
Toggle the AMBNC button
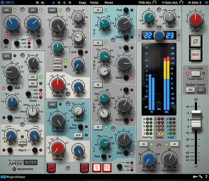[x=57, y=67]
